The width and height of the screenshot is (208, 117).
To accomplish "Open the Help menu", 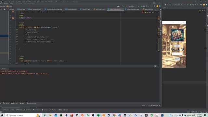I will (11, 3).
